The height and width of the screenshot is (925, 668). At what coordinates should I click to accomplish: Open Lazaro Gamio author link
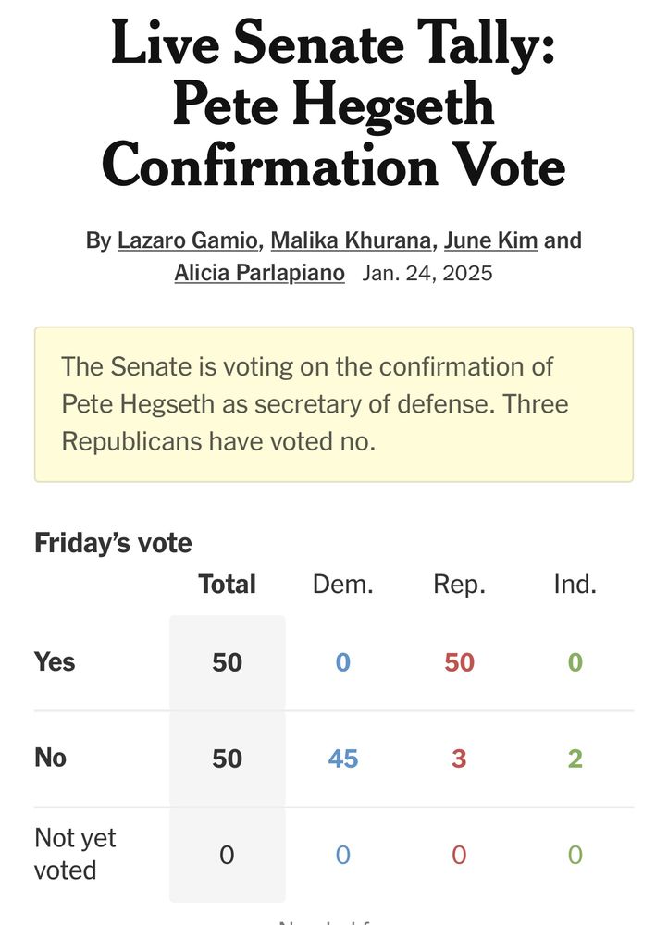tap(188, 240)
